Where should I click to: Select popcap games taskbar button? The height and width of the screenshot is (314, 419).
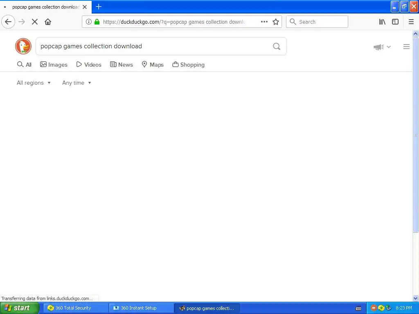pyautogui.click(x=207, y=308)
